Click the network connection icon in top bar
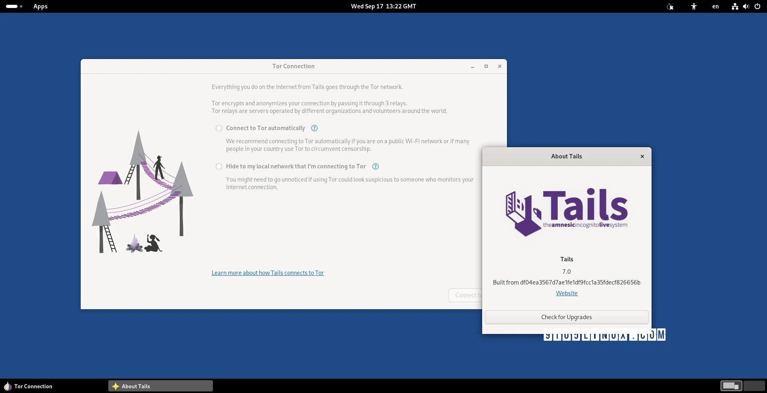Image resolution: width=767 pixels, height=393 pixels. pyautogui.click(x=735, y=6)
